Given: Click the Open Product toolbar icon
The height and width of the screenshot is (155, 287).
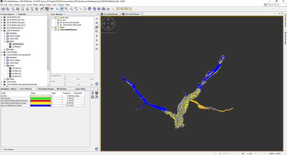Looking at the screenshot, I should [3, 9].
